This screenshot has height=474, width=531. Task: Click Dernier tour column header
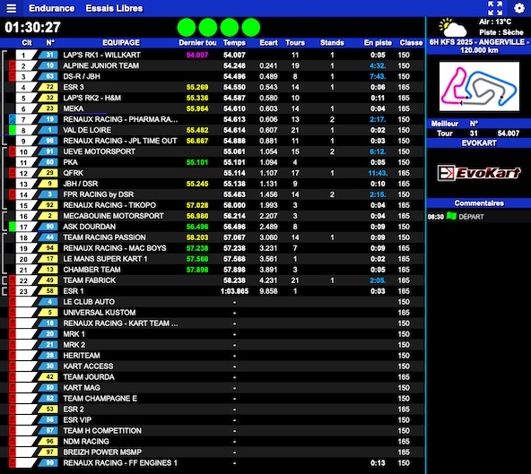197,43
